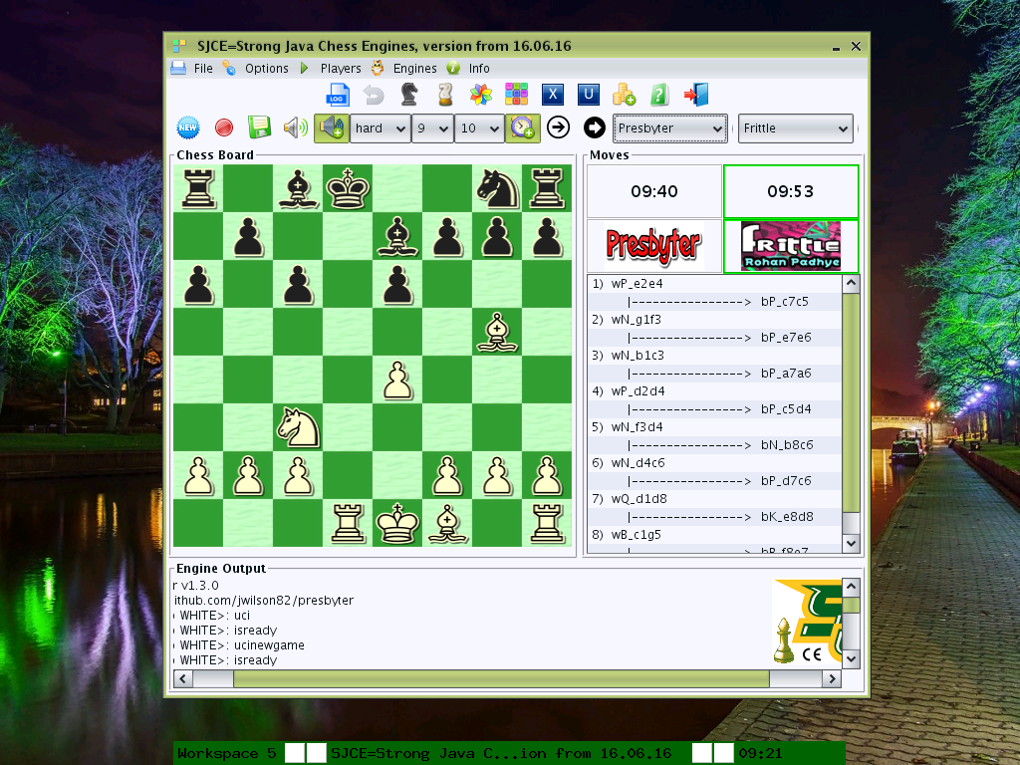The image size is (1020, 765).
Task: Open the Frittle engine dropdown
Action: pos(794,128)
